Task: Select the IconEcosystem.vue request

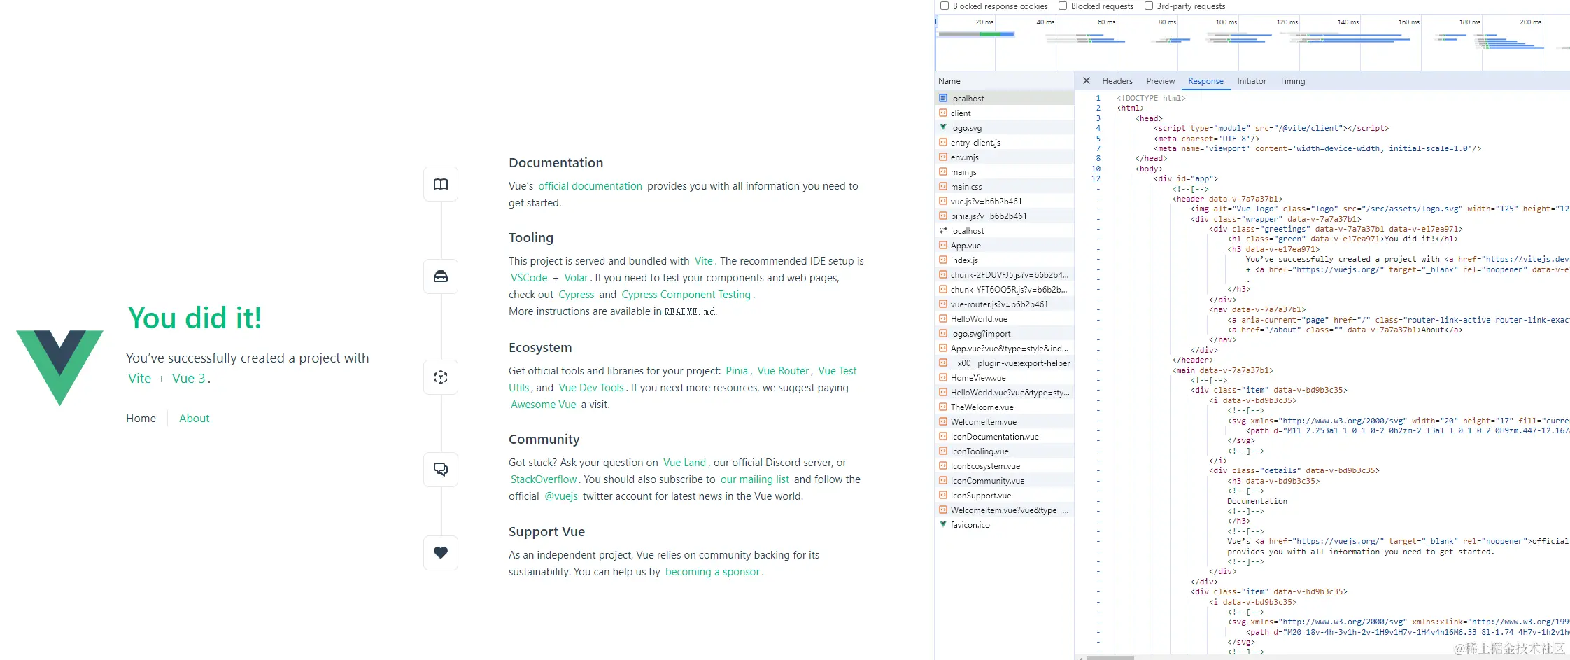Action: point(1005,466)
